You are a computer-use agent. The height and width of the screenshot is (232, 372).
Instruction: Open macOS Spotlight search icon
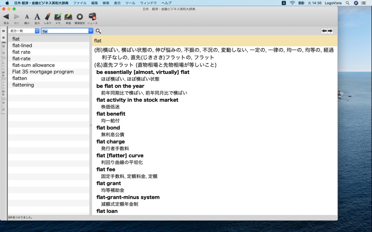pos(347,3)
